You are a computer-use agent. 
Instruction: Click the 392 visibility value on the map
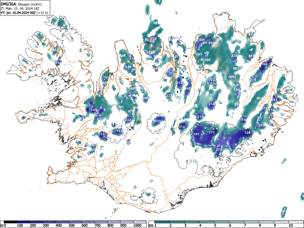pos(239,90)
